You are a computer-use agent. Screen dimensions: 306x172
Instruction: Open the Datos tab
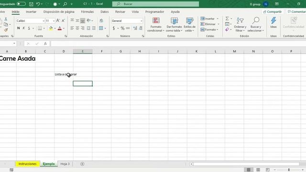(x=105, y=11)
